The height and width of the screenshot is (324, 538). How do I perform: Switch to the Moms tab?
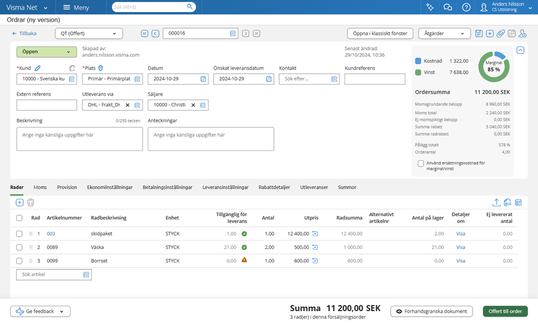click(40, 187)
